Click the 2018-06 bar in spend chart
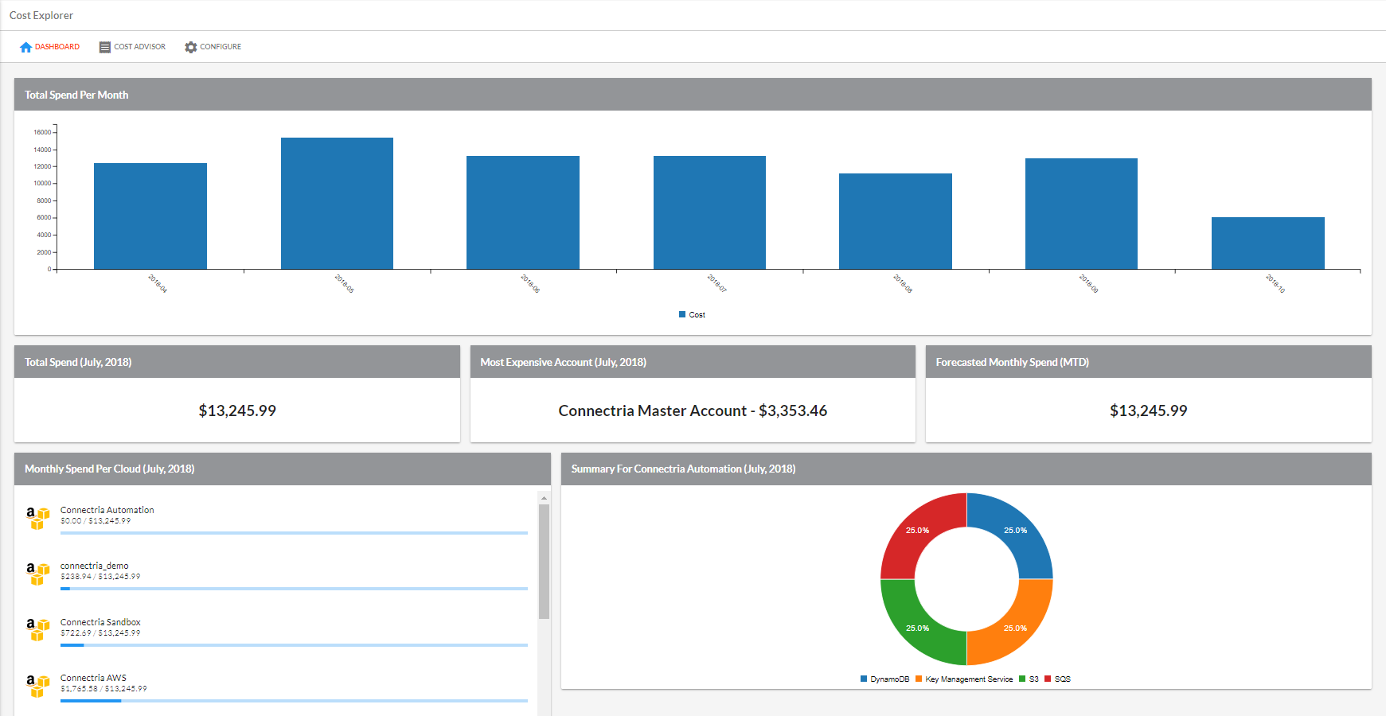 click(x=523, y=212)
